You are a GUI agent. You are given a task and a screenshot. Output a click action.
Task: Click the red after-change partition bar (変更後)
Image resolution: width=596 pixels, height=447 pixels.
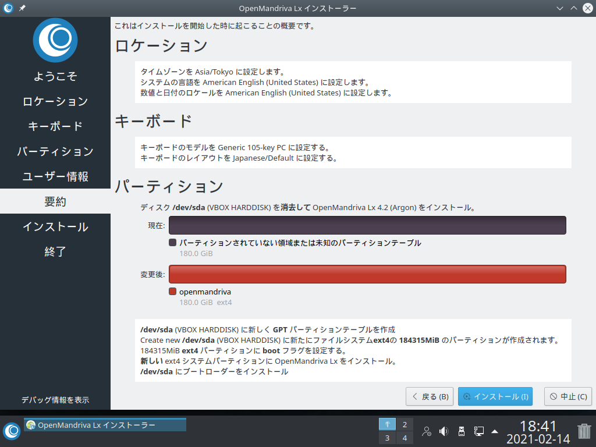pos(367,274)
